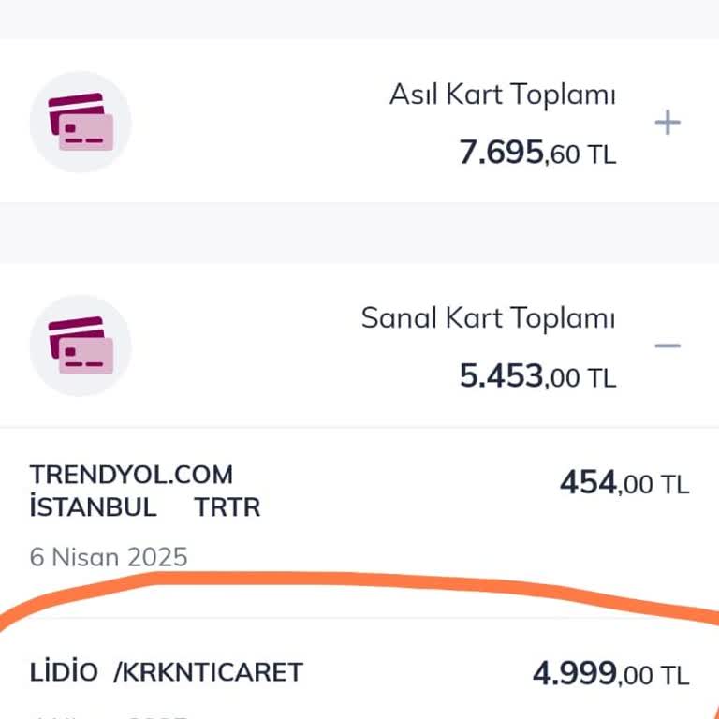Open the TRENDYOL.COM transaction

131,475
